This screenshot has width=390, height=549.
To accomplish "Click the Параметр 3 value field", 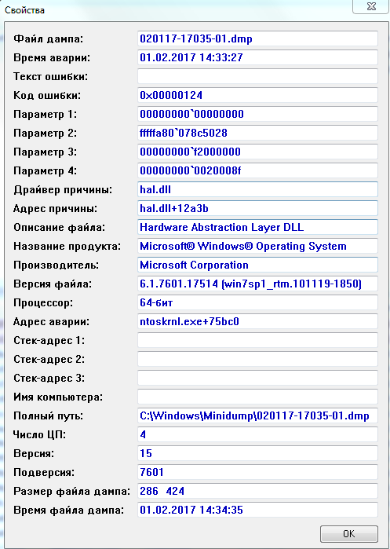I will 258,152.
